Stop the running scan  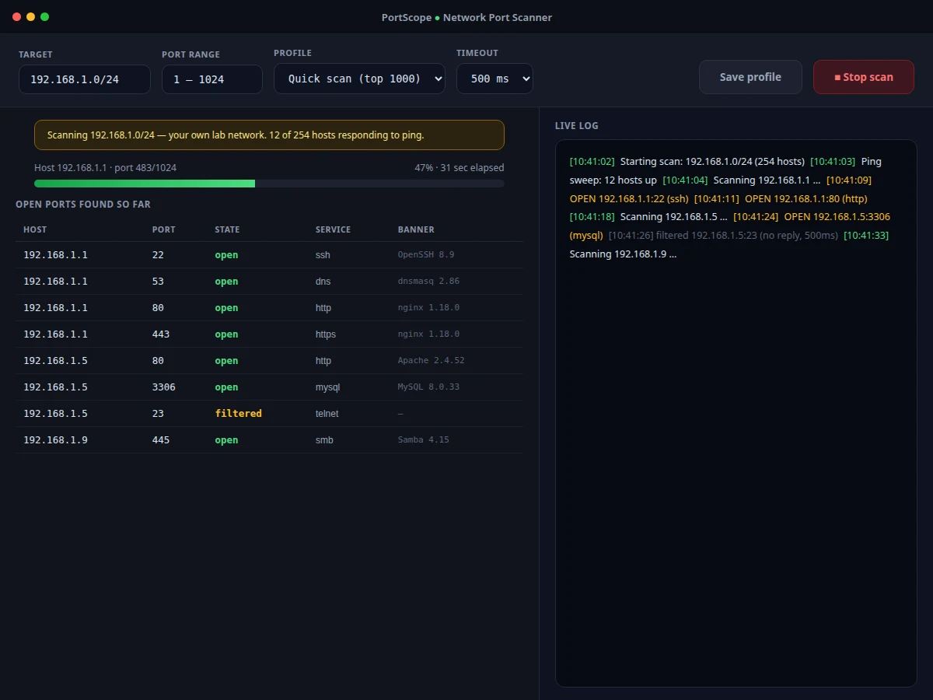pyautogui.click(x=864, y=77)
